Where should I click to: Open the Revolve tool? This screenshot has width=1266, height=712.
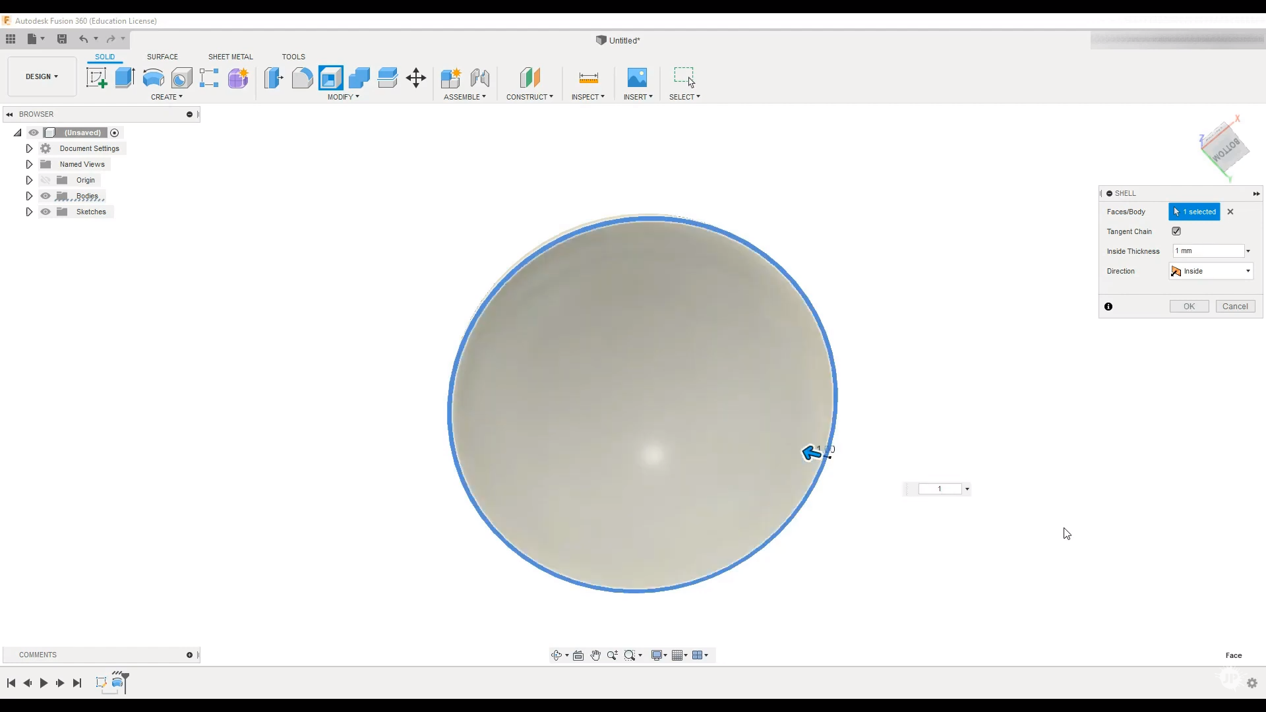point(153,78)
